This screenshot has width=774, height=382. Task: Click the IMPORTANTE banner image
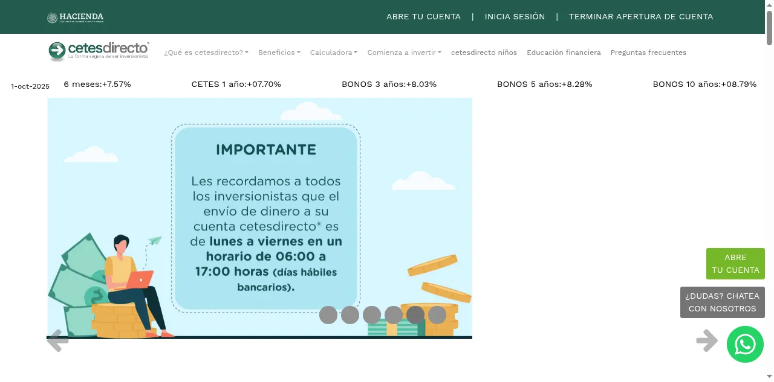tap(259, 218)
